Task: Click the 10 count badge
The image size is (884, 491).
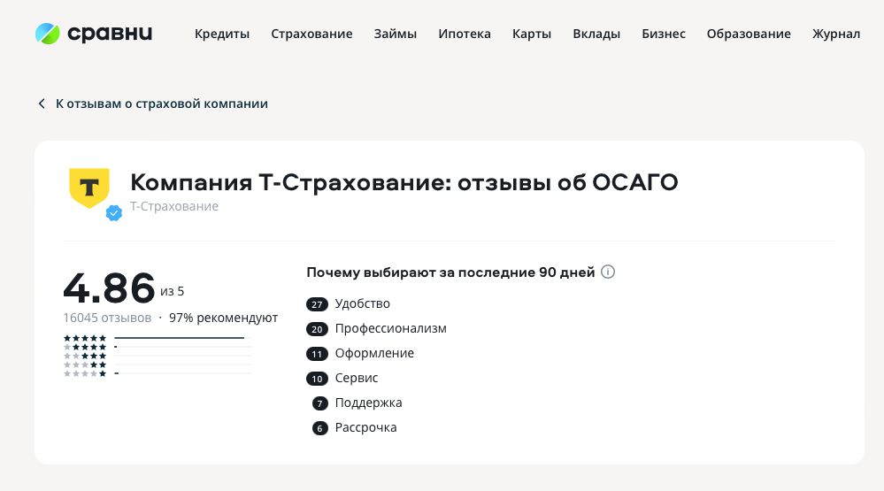Action: tap(317, 379)
